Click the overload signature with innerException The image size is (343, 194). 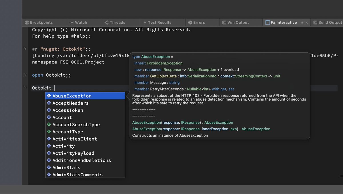(x=201, y=129)
